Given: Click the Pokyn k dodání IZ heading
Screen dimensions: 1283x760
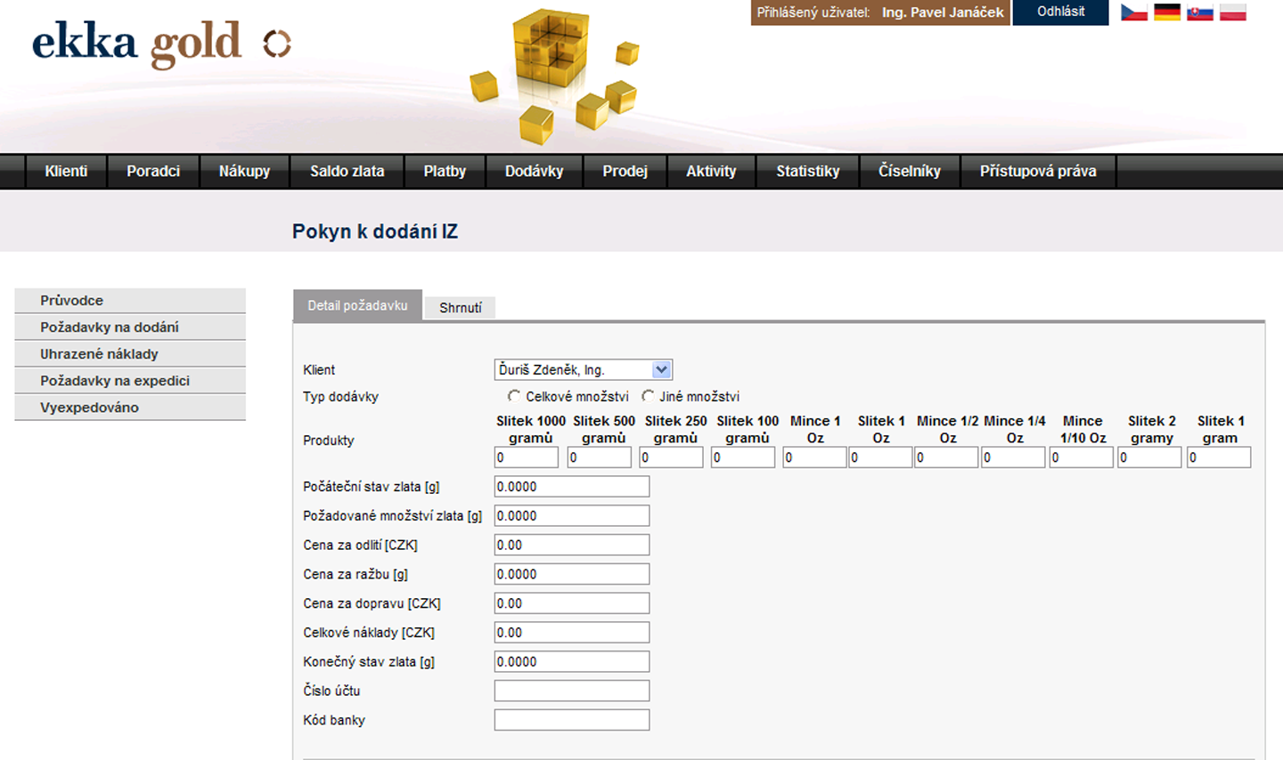Looking at the screenshot, I should point(375,231).
